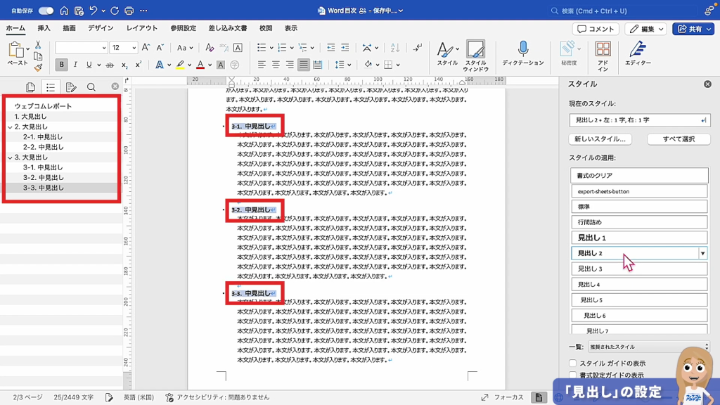This screenshot has width=720, height=405.
Task: Open the Editor (エディター) tool
Action: tap(638, 49)
